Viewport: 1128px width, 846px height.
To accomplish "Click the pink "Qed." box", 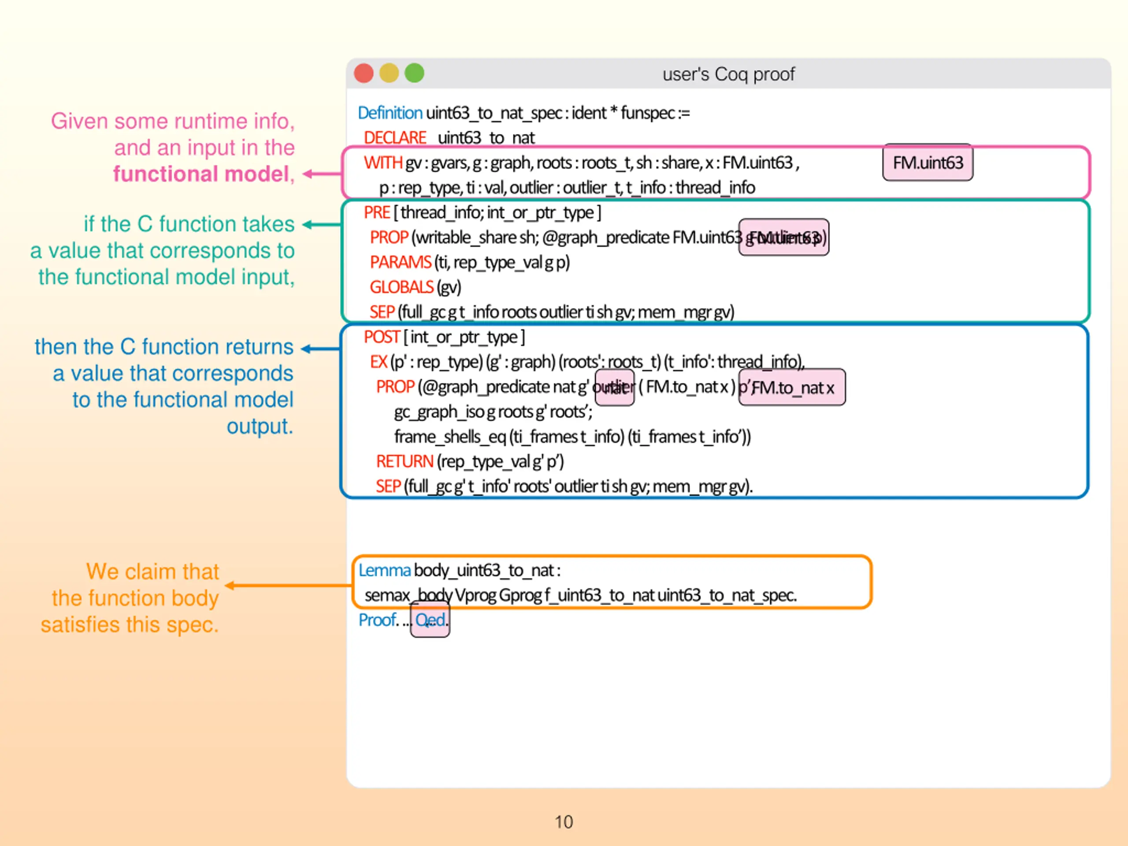I will click(x=430, y=620).
